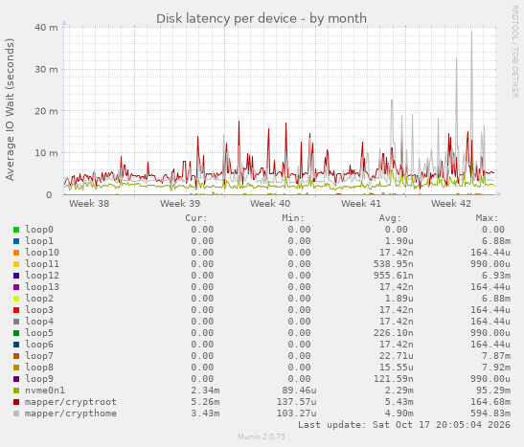The image size is (524, 447).
Task: Click the 'mapper/crypthome' legend label
Action: [71, 413]
